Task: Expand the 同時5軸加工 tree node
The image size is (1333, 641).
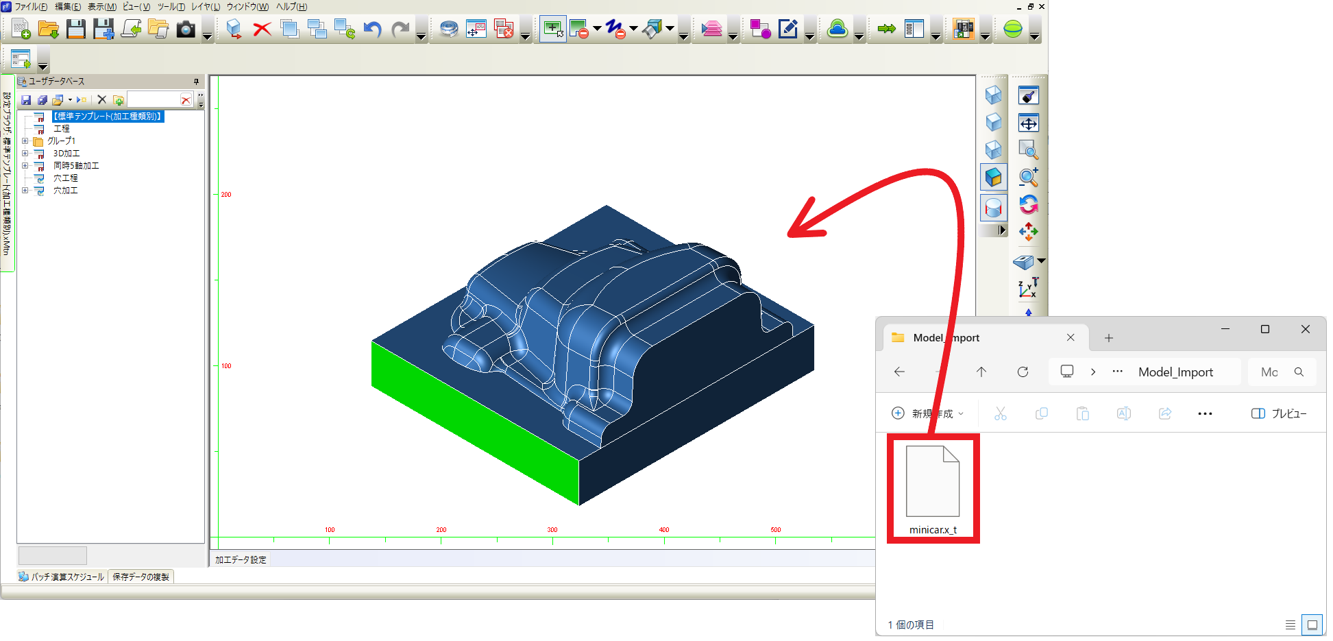Action: pyautogui.click(x=25, y=166)
